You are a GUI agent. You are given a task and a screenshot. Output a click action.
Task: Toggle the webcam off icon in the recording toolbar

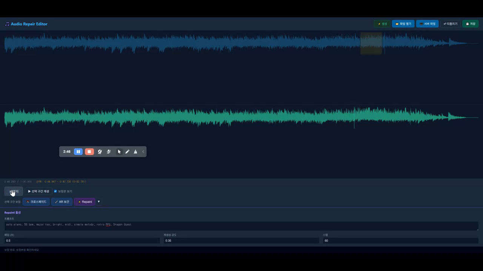[100, 152]
